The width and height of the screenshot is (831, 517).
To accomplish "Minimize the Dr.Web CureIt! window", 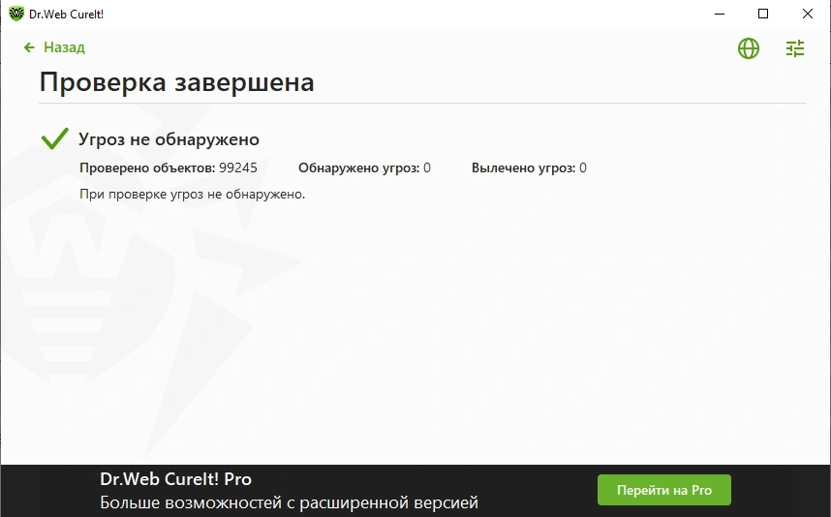I will 720,14.
